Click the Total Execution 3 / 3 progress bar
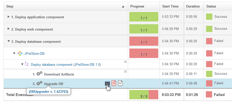 (x=144, y=95)
